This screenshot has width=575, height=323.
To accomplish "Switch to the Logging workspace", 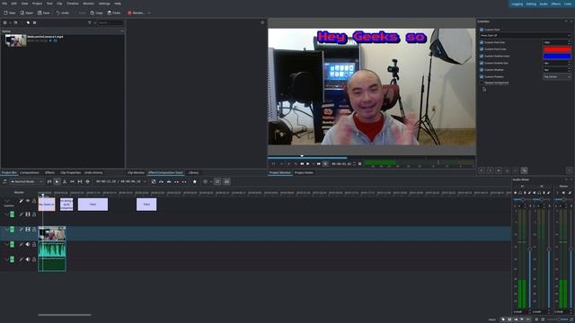I will (x=517, y=4).
